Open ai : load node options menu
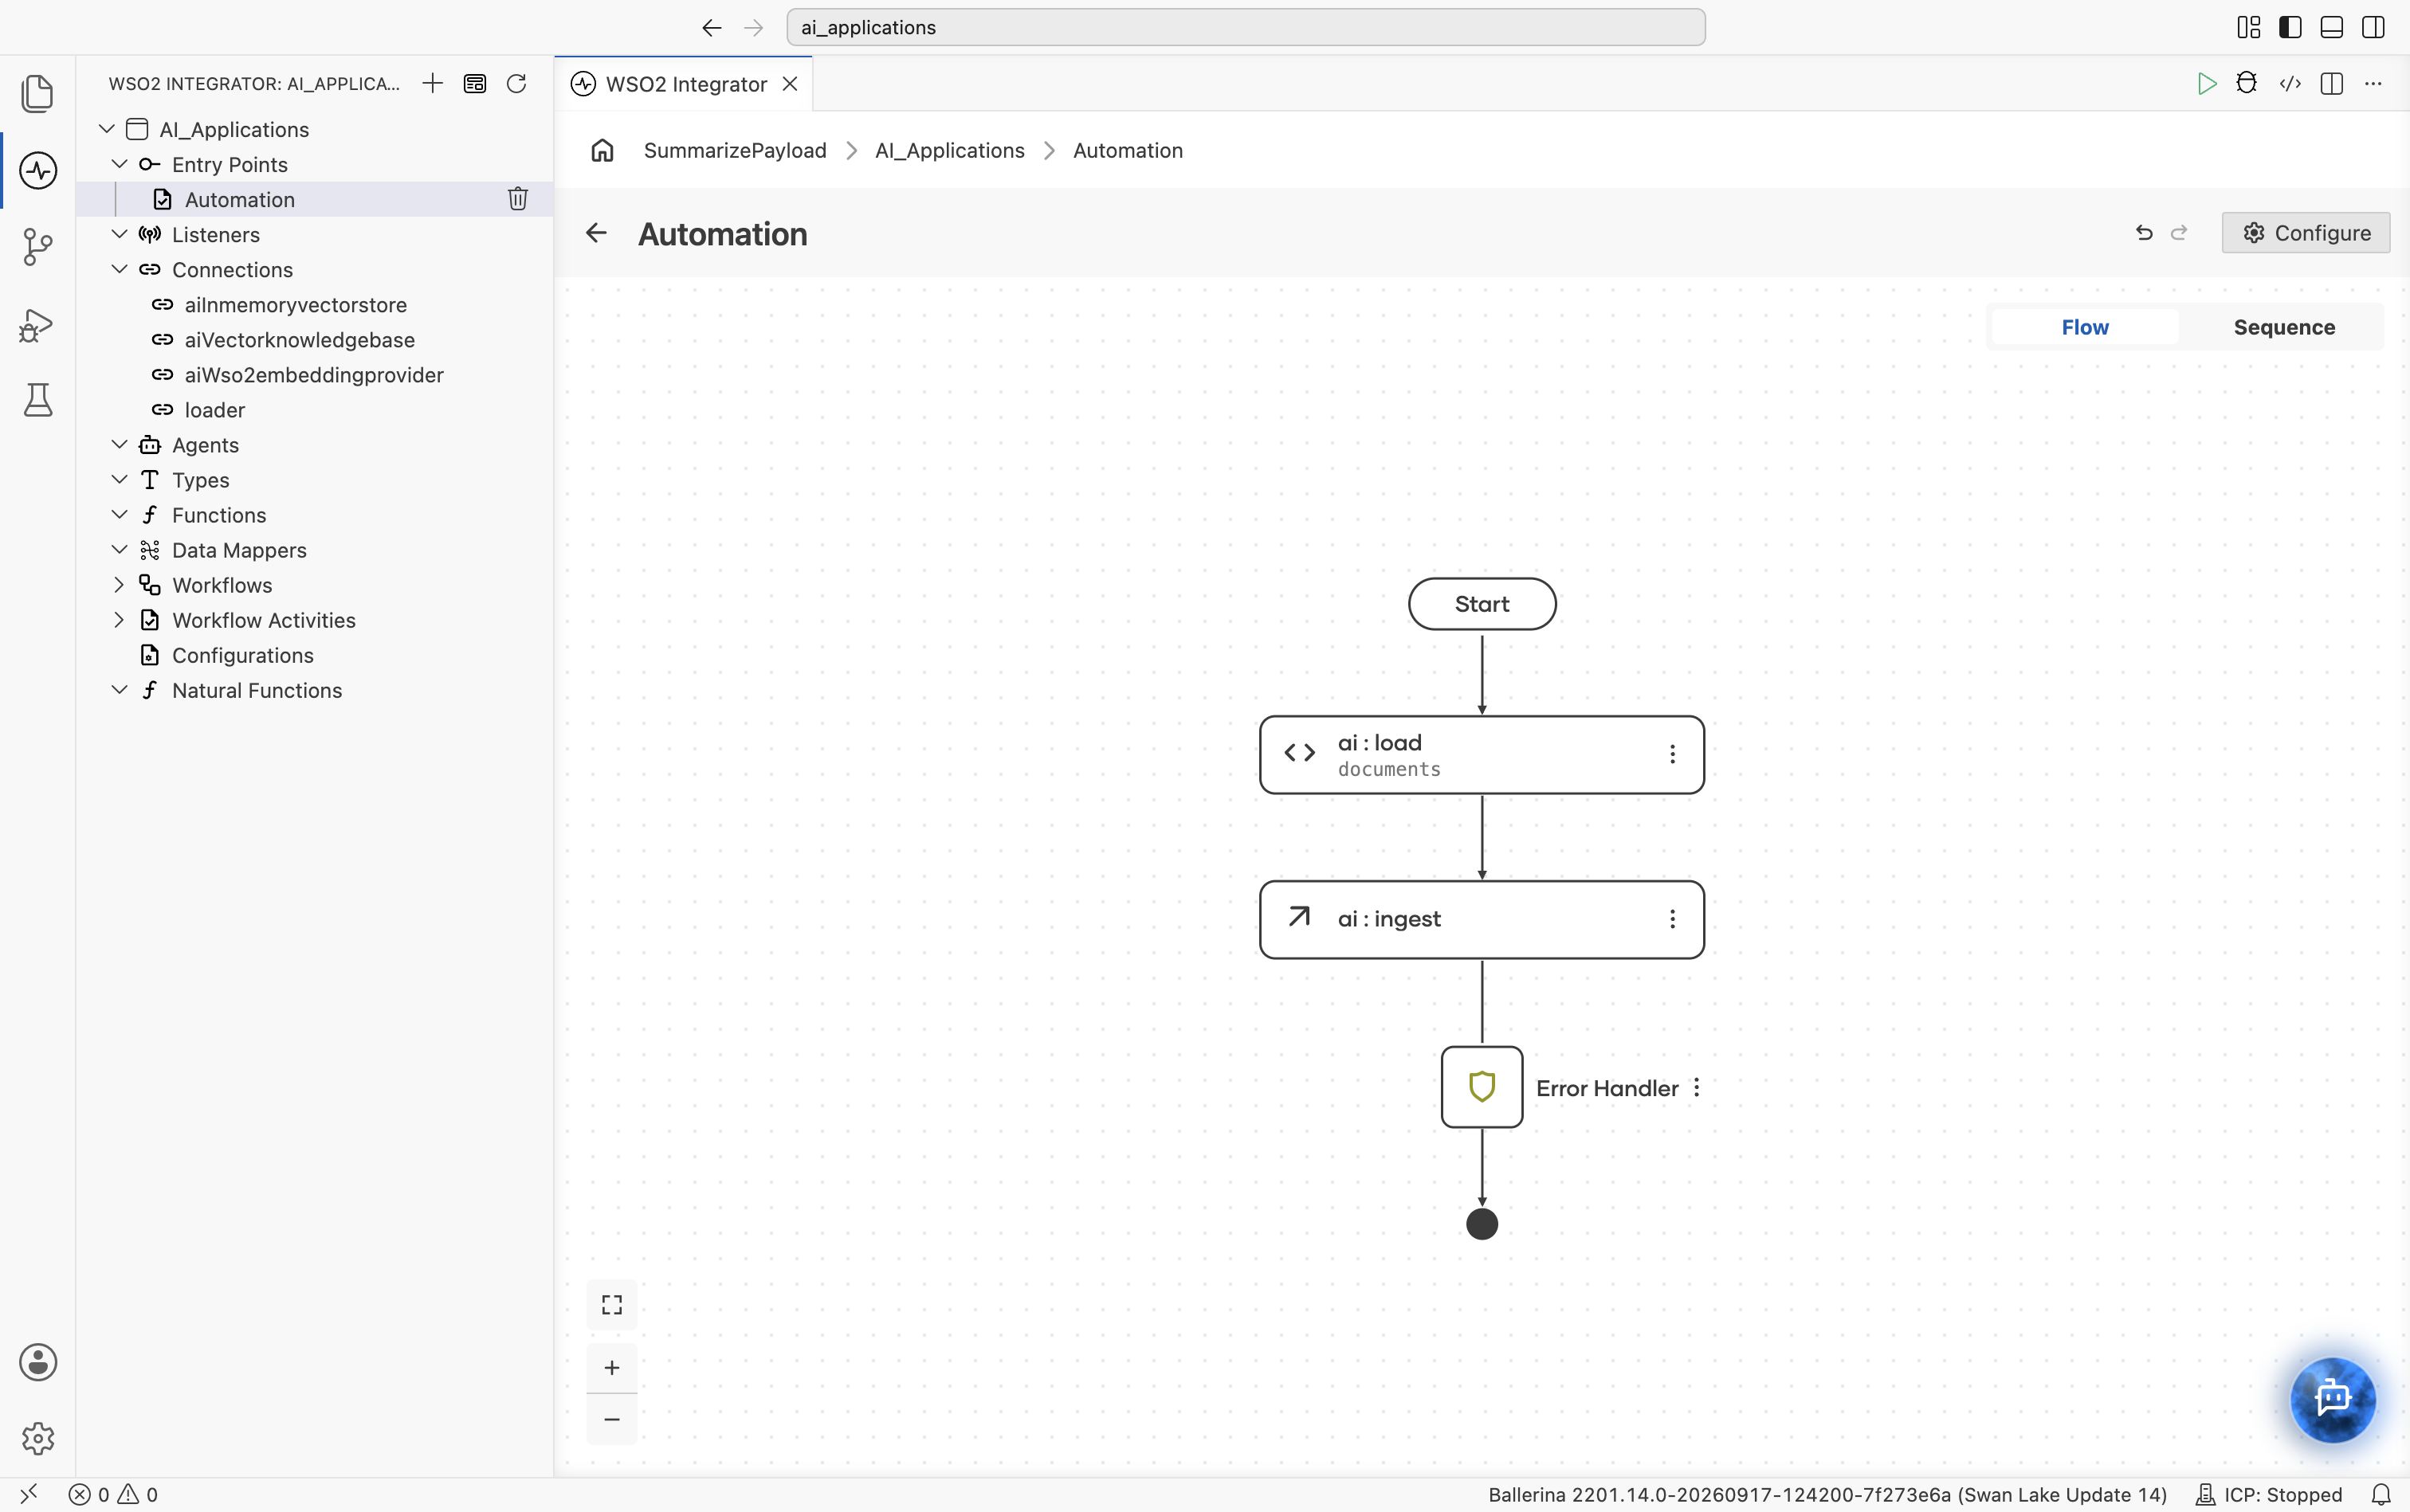 point(1672,754)
